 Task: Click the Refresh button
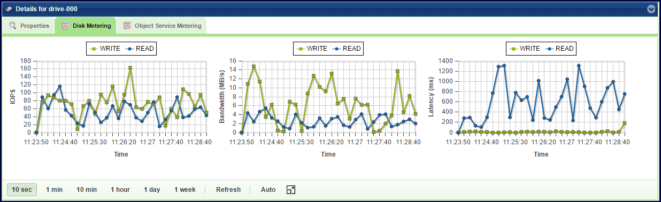[x=228, y=190]
